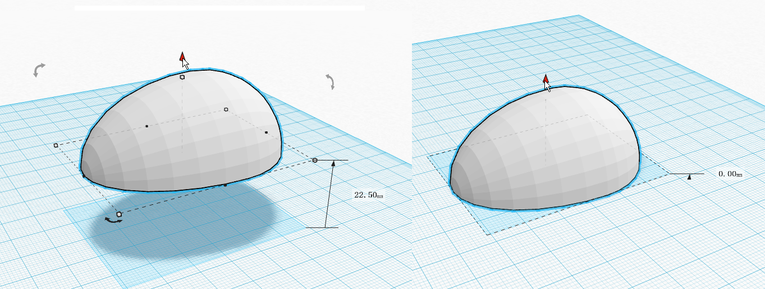Image resolution: width=765 pixels, height=289 pixels.
Task: Select the far-left white corner handle
Action: point(56,145)
